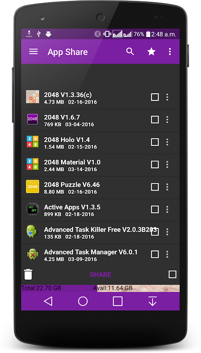Open the hamburger navigation menu
Viewport: 201px width, 353px height.
coord(33,52)
